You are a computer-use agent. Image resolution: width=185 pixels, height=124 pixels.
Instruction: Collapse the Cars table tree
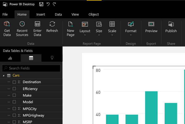coord(4,76)
